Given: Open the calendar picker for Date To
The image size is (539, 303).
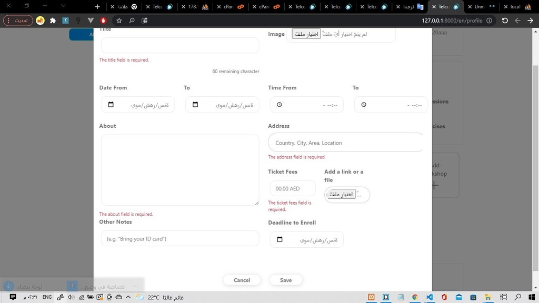Looking at the screenshot, I should [195, 105].
